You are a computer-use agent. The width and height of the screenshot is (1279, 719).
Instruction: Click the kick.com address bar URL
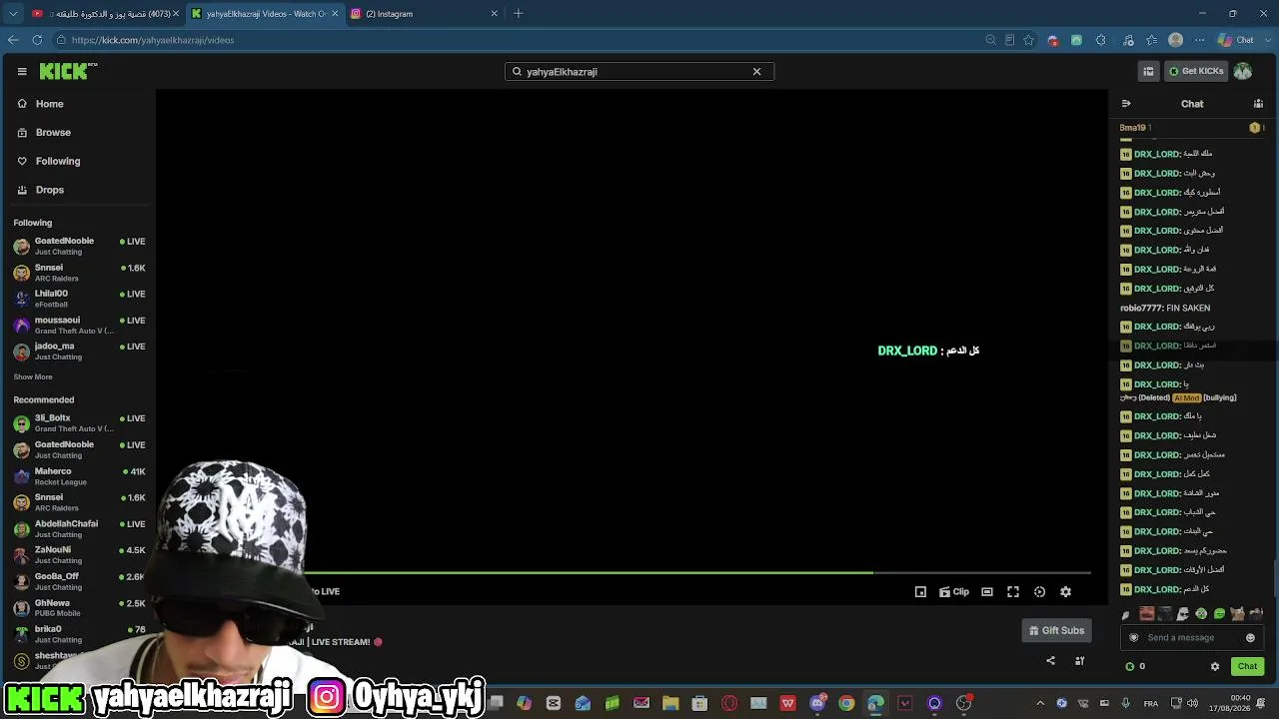click(153, 40)
